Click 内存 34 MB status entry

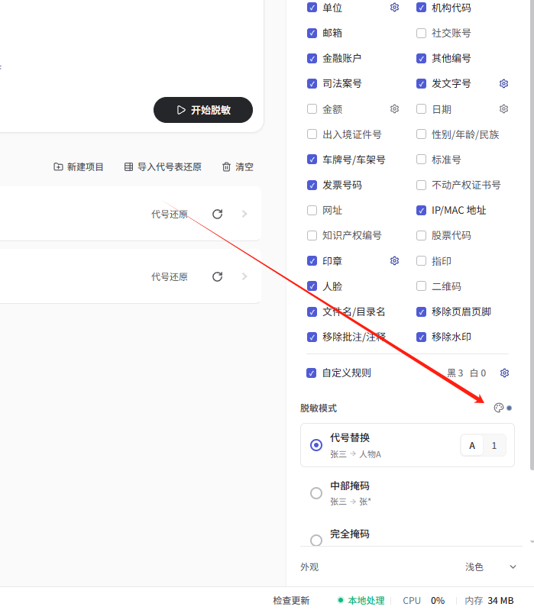[489, 601]
